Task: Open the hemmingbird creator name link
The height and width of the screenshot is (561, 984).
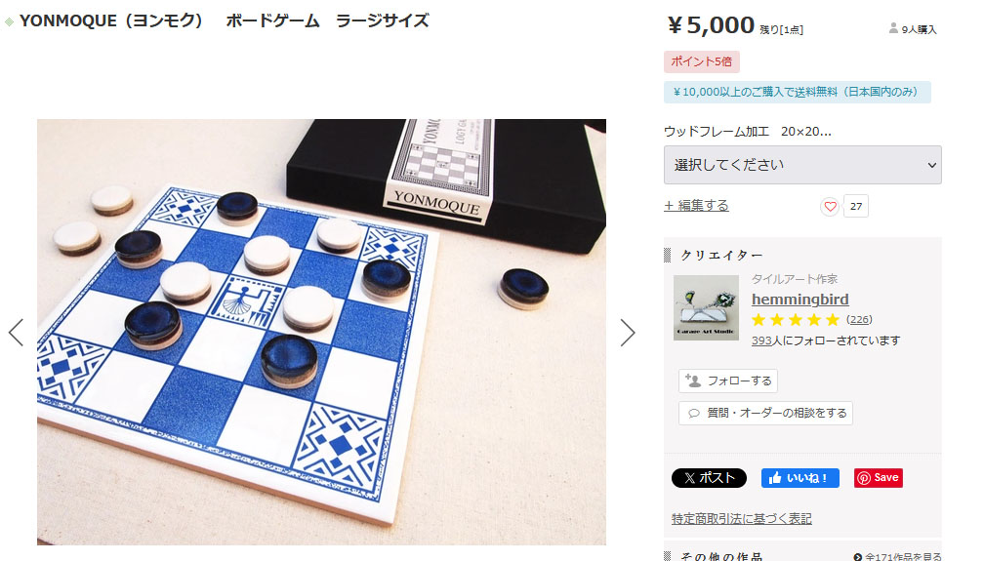Action: point(800,300)
